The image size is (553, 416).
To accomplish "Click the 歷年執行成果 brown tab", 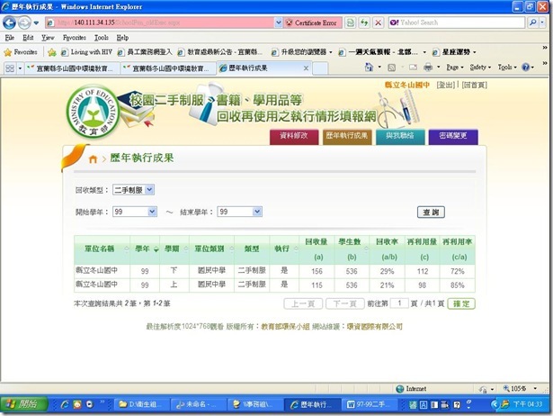I will tap(347, 136).
